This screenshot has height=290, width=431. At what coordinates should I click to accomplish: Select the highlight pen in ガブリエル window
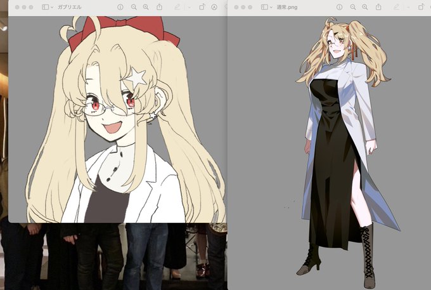177,7
